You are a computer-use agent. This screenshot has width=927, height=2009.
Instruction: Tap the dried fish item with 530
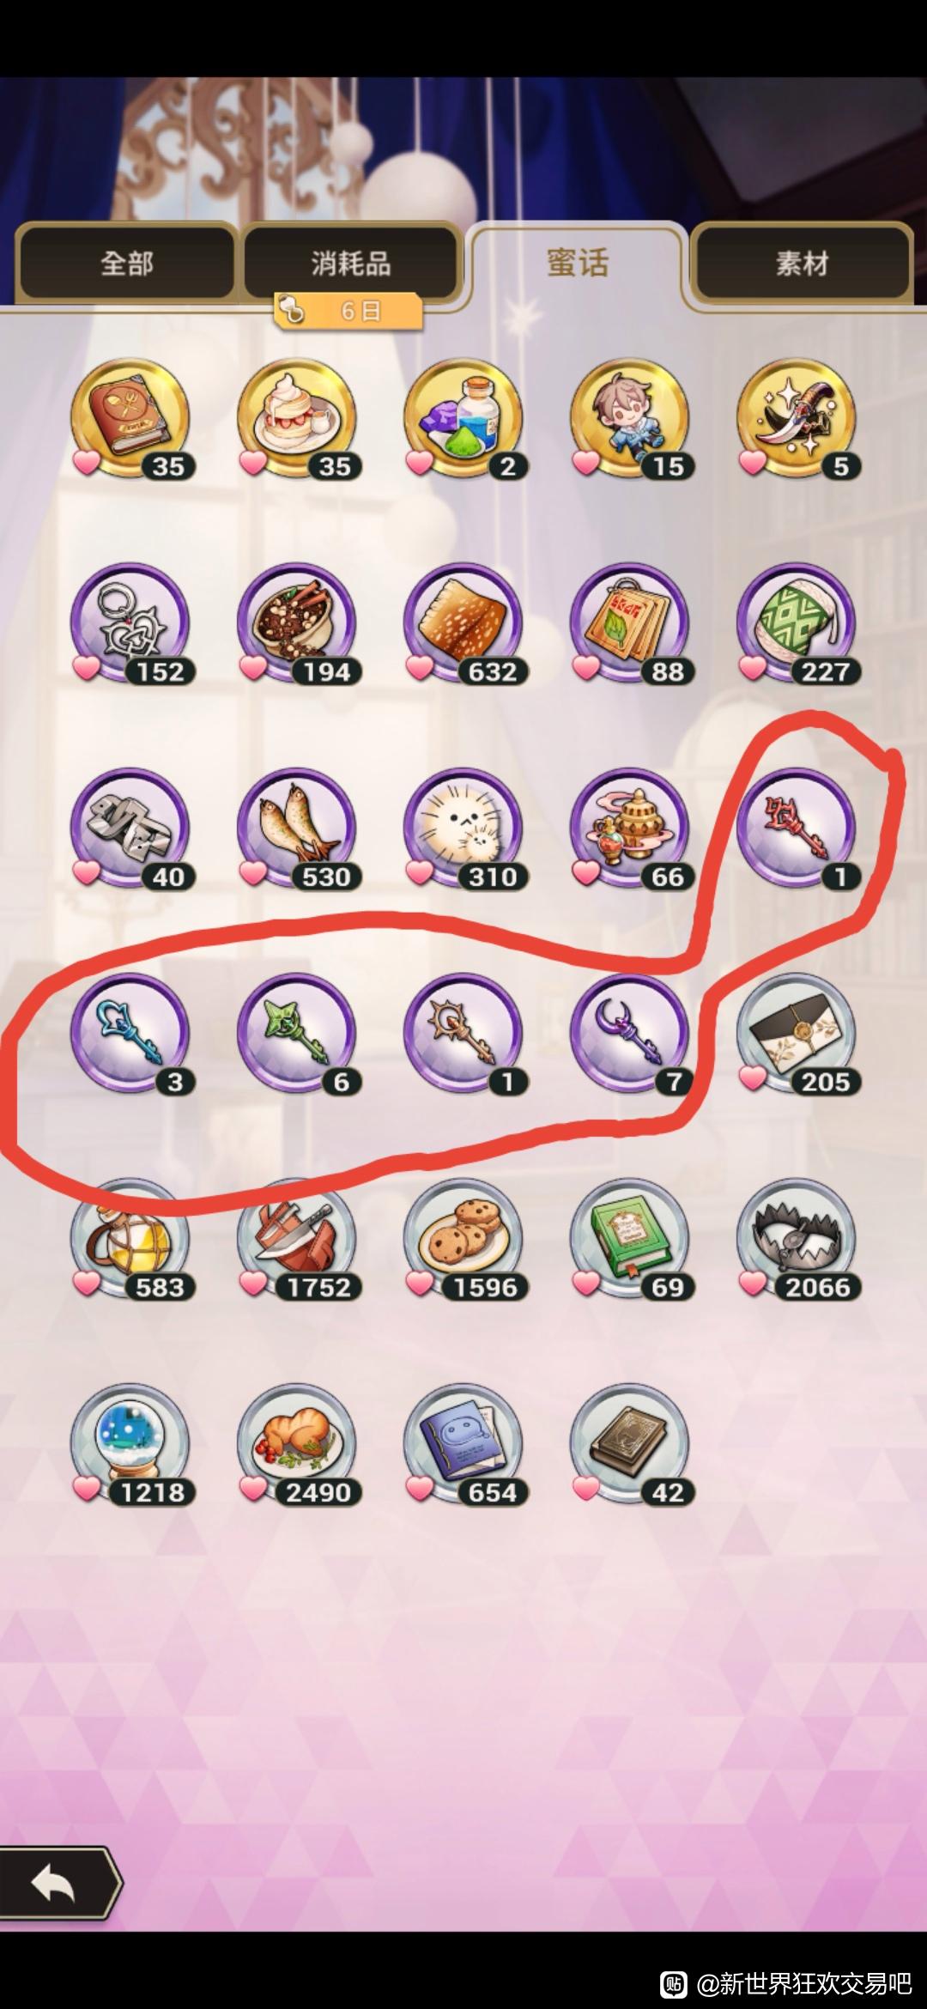(x=297, y=828)
